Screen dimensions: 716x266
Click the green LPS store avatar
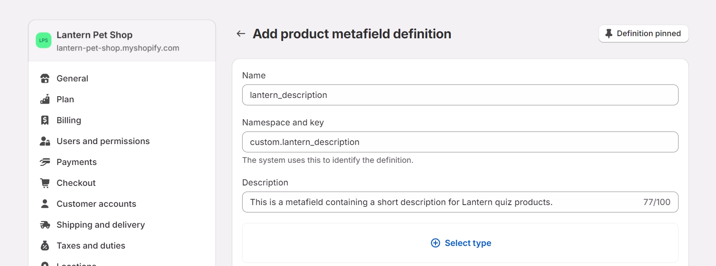[x=44, y=40]
